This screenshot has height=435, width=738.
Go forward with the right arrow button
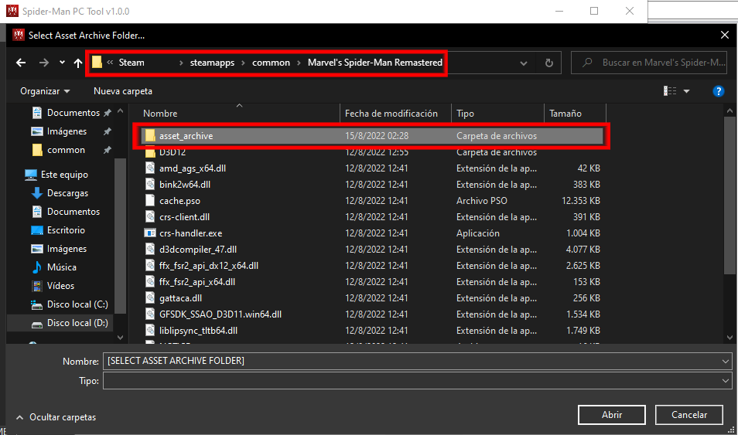click(x=44, y=63)
